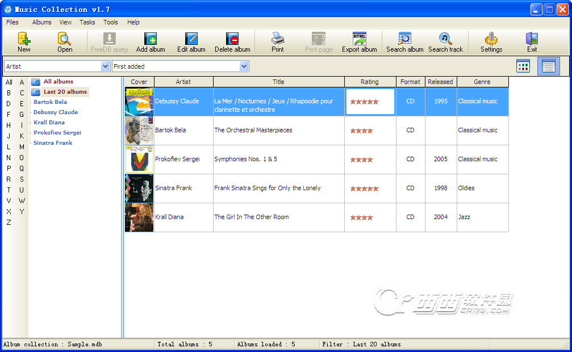
Task: Sort by the Title column header
Action: [x=279, y=82]
